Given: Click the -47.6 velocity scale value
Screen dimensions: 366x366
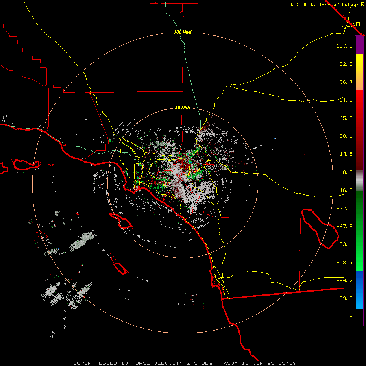Looking at the screenshot, I should click(x=344, y=227).
